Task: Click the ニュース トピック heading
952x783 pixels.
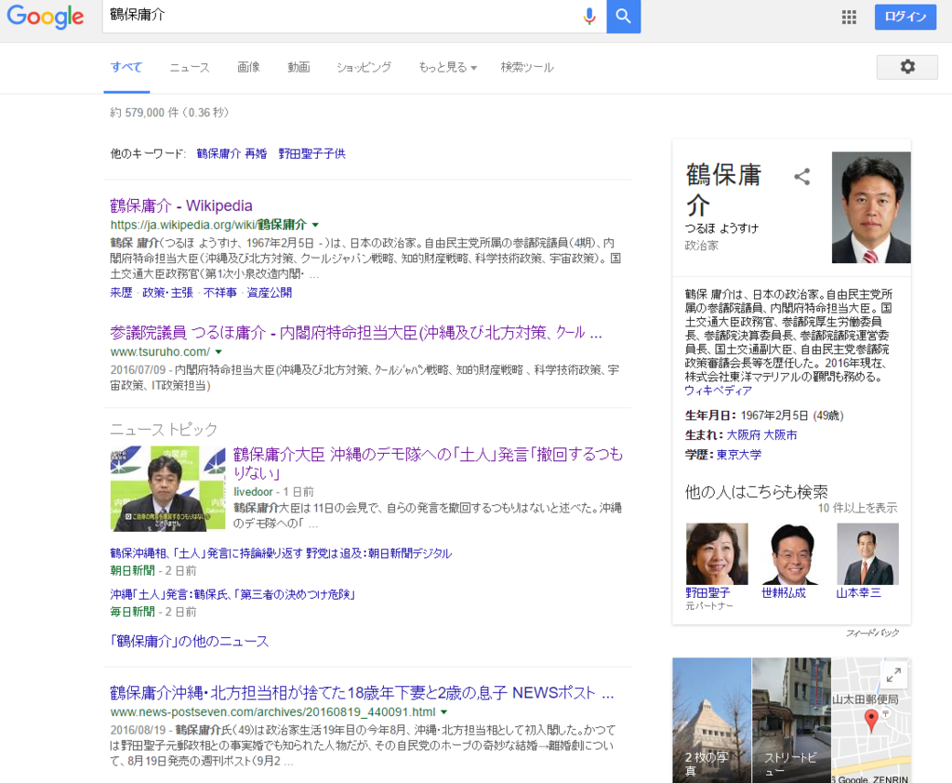Action: click(164, 430)
